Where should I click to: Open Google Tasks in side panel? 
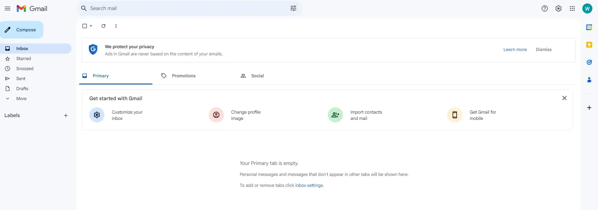click(x=589, y=62)
